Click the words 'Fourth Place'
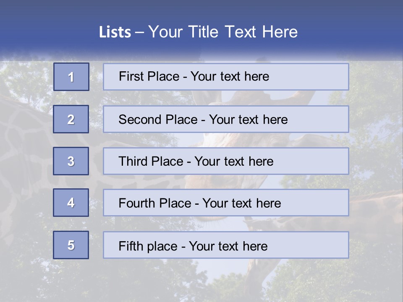 click(x=155, y=203)
